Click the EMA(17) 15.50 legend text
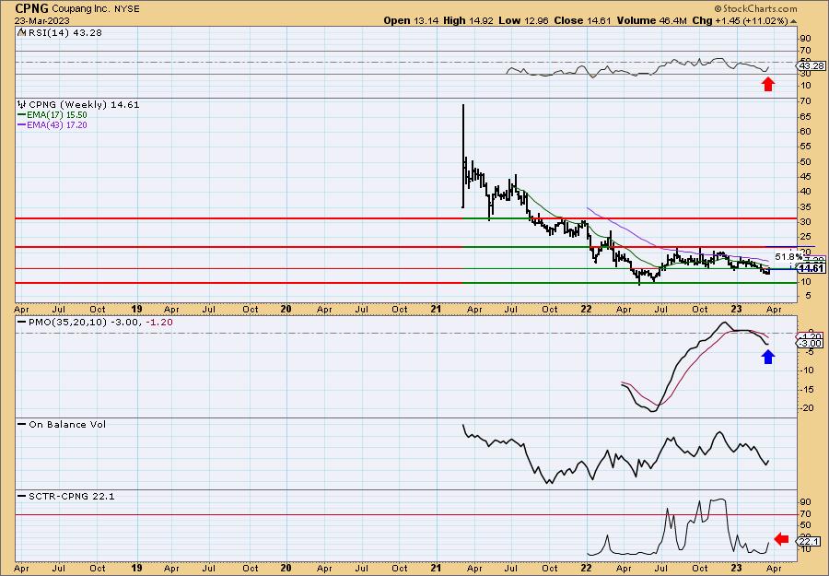Viewport: 829px width, 576px height. pyautogui.click(x=58, y=115)
